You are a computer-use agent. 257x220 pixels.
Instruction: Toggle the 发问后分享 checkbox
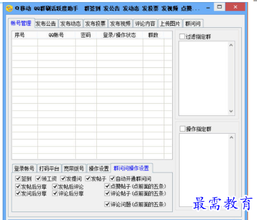[x=18, y=193]
